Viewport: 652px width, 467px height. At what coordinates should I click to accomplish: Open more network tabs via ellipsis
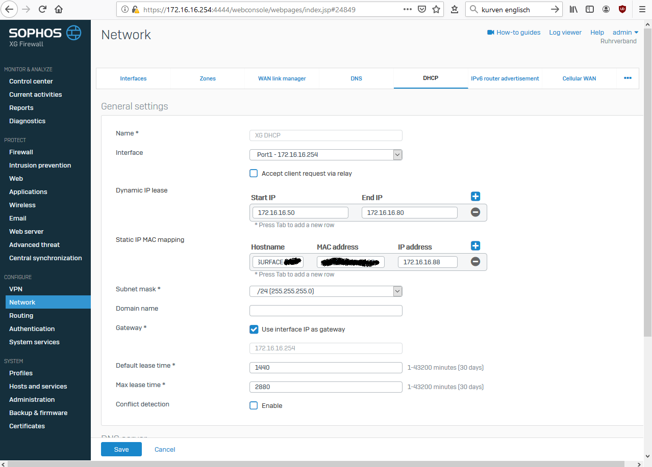(x=628, y=78)
